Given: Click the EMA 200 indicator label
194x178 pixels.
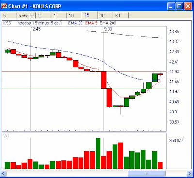Looking at the screenshot, I should click(108, 23).
